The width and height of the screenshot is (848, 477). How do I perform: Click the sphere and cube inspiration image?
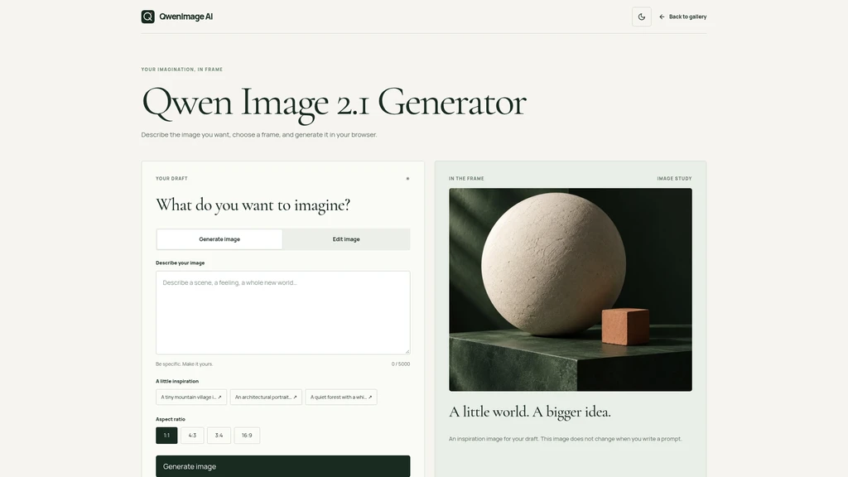tap(570, 289)
